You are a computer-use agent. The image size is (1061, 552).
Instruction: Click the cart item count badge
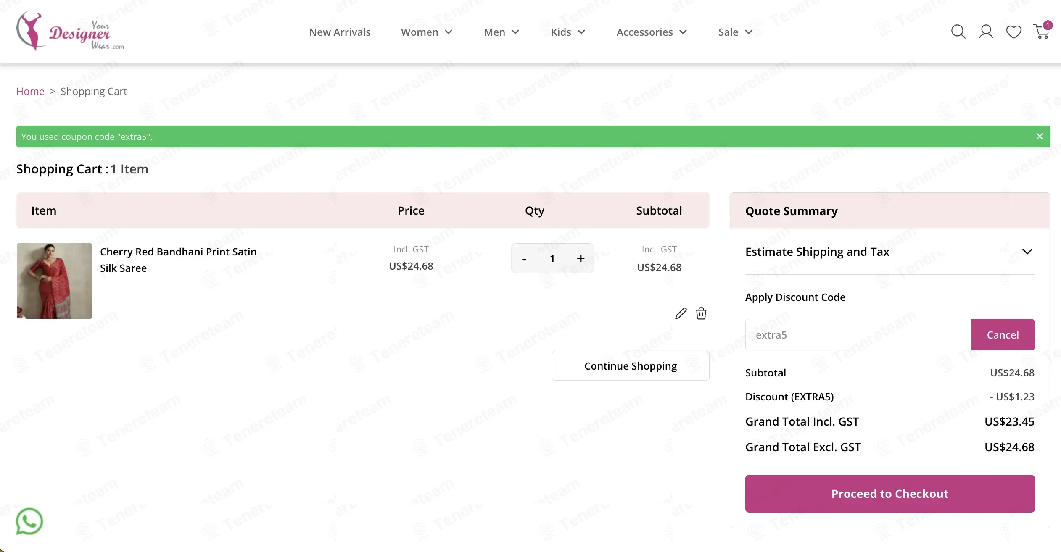1048,26
